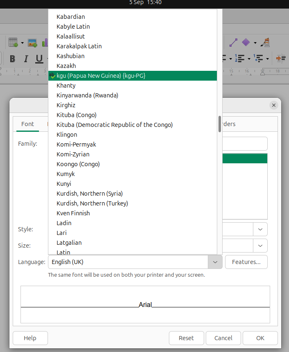Click the Reset button
The width and height of the screenshot is (289, 352).
186,338
